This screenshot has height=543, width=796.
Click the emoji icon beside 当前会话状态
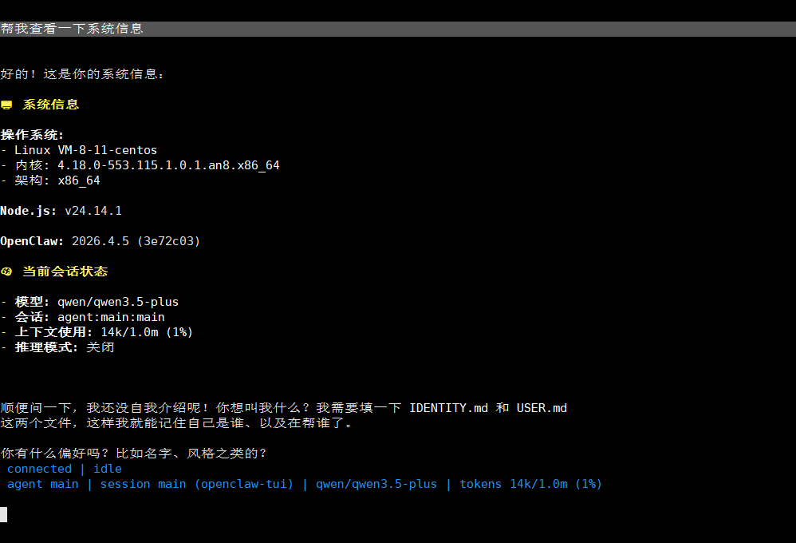[6, 271]
